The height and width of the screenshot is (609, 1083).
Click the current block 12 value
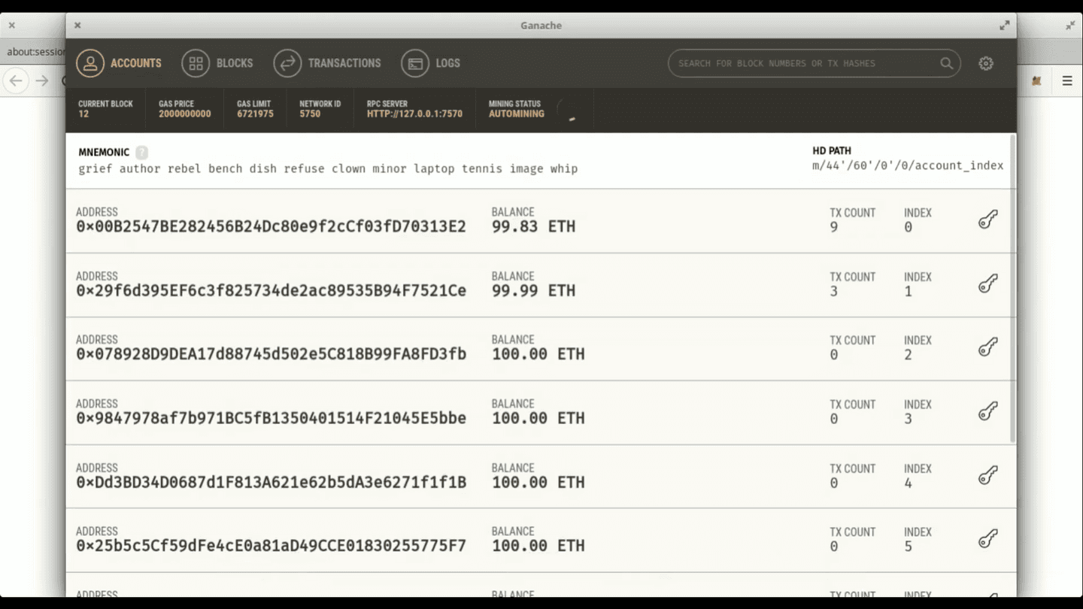[83, 114]
